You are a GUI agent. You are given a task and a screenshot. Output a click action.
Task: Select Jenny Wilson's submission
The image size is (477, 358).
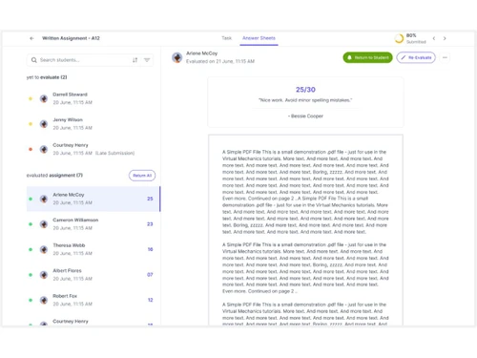93,124
